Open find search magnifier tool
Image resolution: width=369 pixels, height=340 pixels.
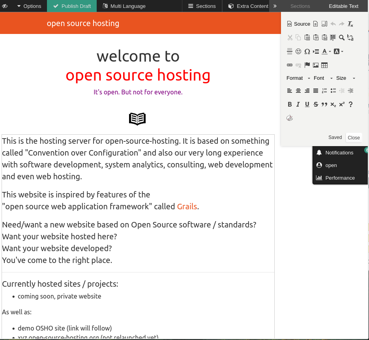342,38
